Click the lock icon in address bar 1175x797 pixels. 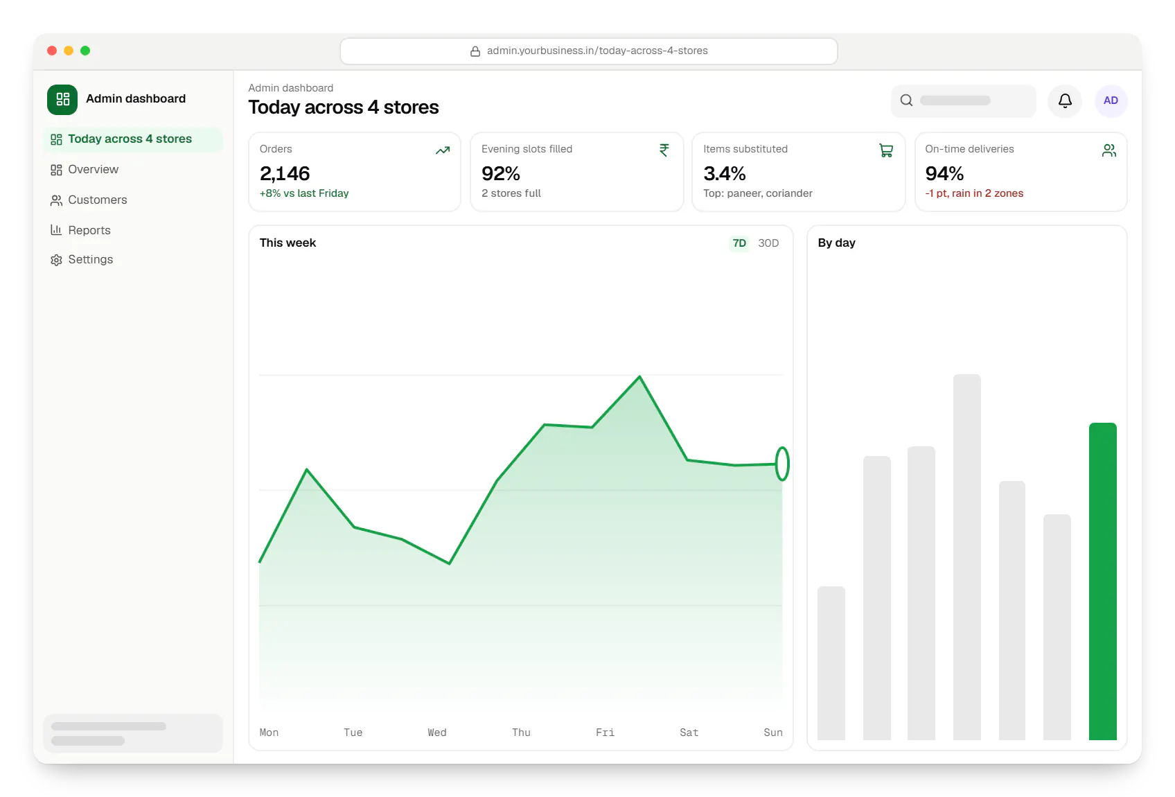[x=475, y=51]
